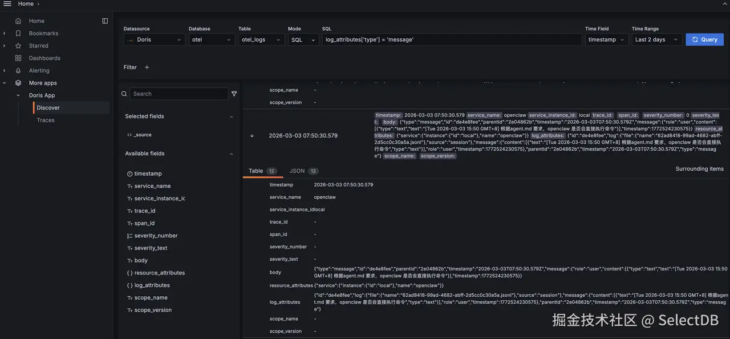Click the add filter plus icon
The width and height of the screenshot is (730, 339).
tap(147, 67)
